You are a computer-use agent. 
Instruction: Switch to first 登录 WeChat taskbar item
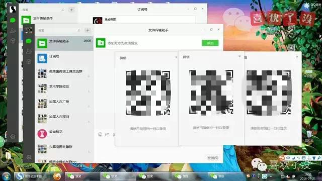[x=82, y=176]
